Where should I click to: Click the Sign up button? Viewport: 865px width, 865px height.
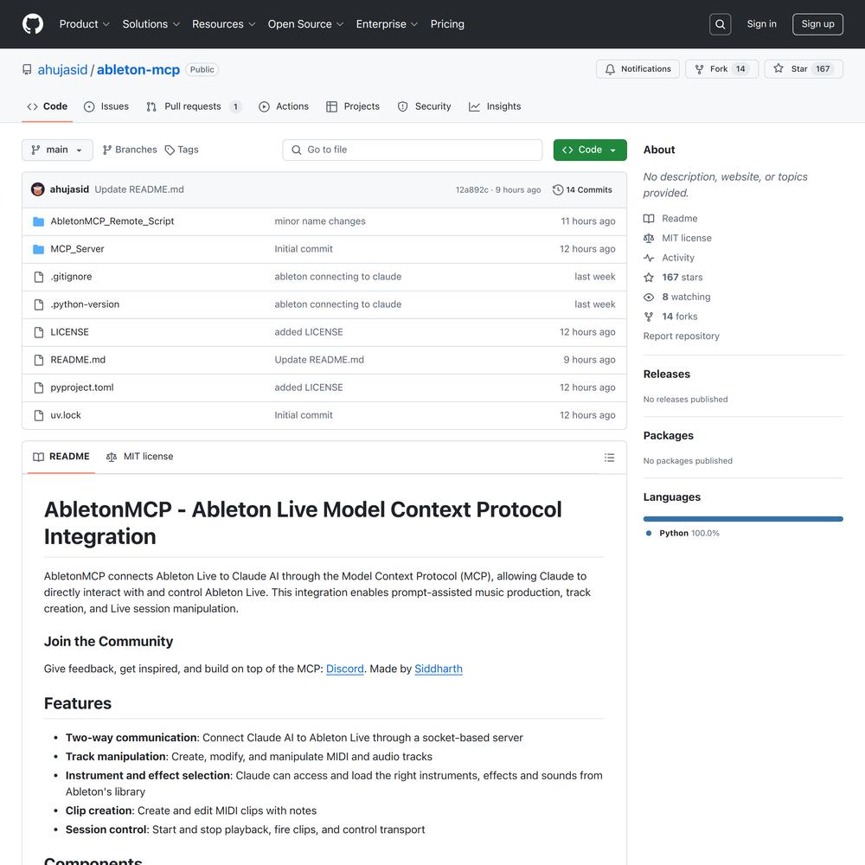pos(817,24)
